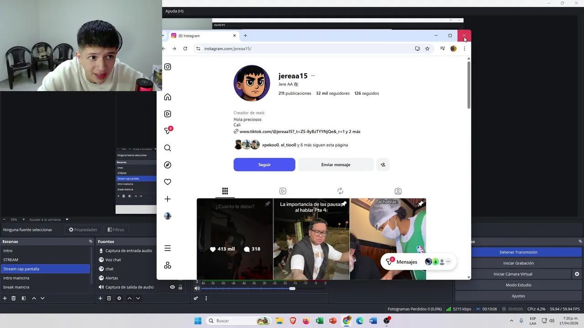Move scene down arrow in Escenas
The height and width of the screenshot is (328, 584).
point(42,298)
